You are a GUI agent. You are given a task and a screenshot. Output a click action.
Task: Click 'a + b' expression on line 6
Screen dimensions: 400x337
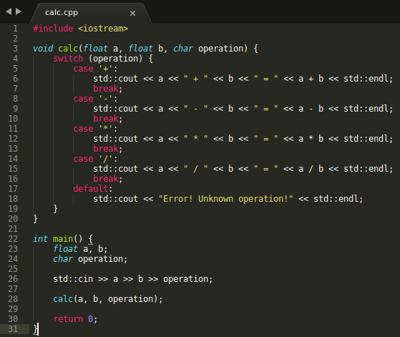point(311,79)
